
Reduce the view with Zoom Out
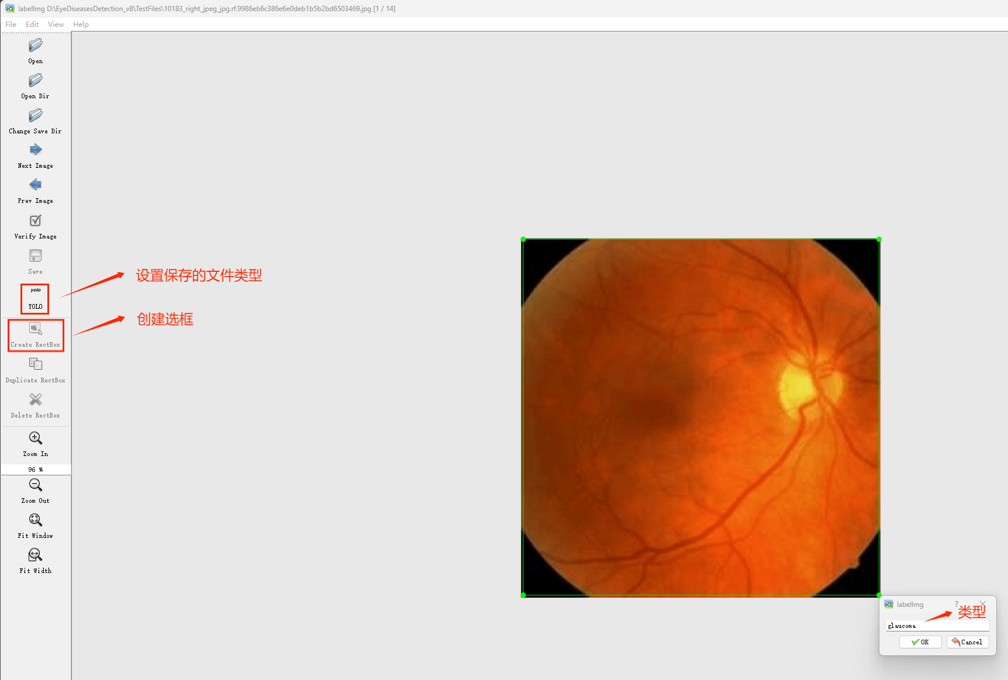point(35,491)
